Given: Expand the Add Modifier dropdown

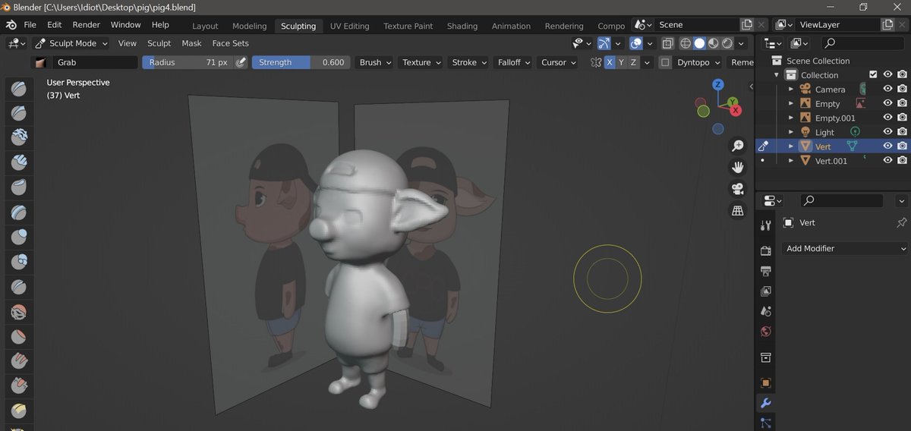Looking at the screenshot, I should click(x=845, y=248).
